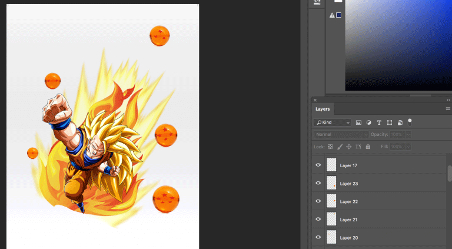Viewport: 452px width, 249px height.
Task: Click the out-of-gamut warning triangle
Action: pos(332,15)
